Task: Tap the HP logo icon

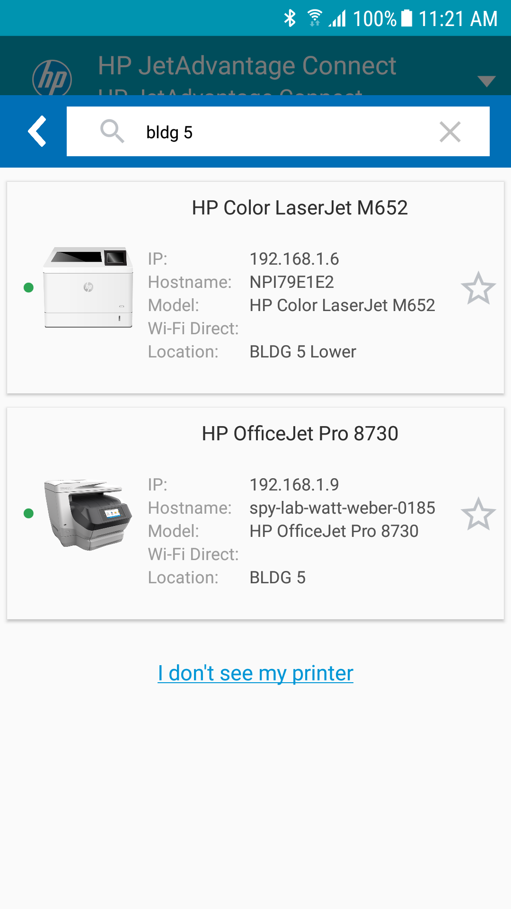Action: pos(52,78)
